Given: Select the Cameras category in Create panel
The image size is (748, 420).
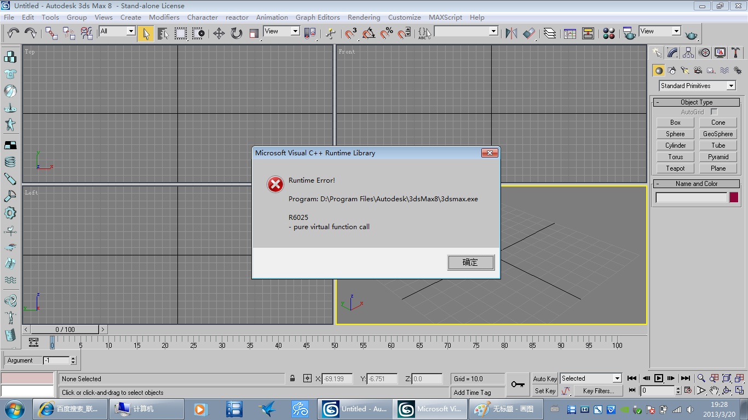Looking at the screenshot, I should pos(698,70).
